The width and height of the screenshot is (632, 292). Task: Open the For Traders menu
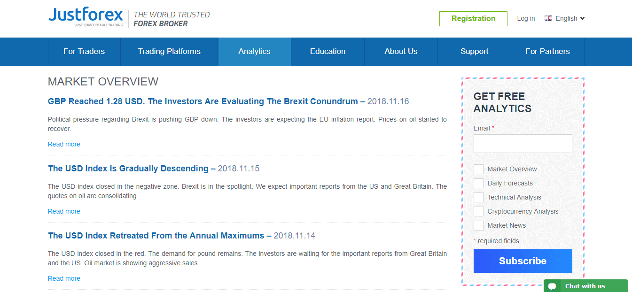pyautogui.click(x=84, y=52)
